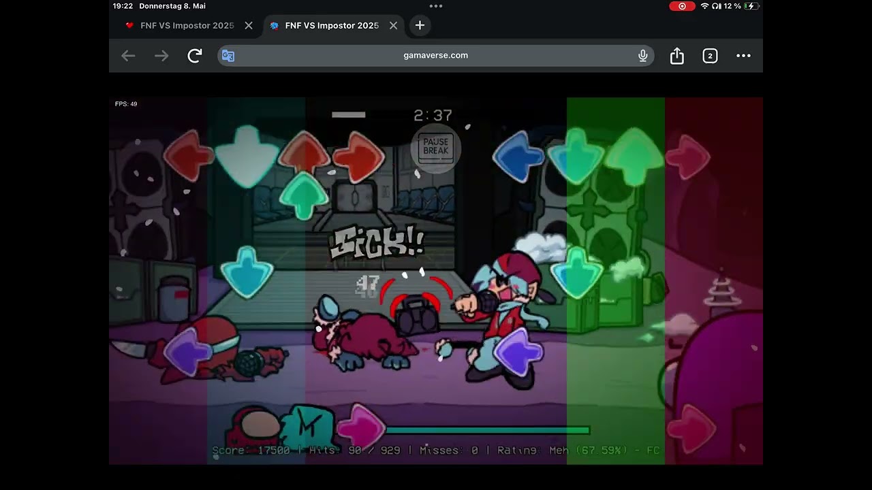Reload the gamaverse.com page
Screen dimensions: 872x490
[x=195, y=56]
